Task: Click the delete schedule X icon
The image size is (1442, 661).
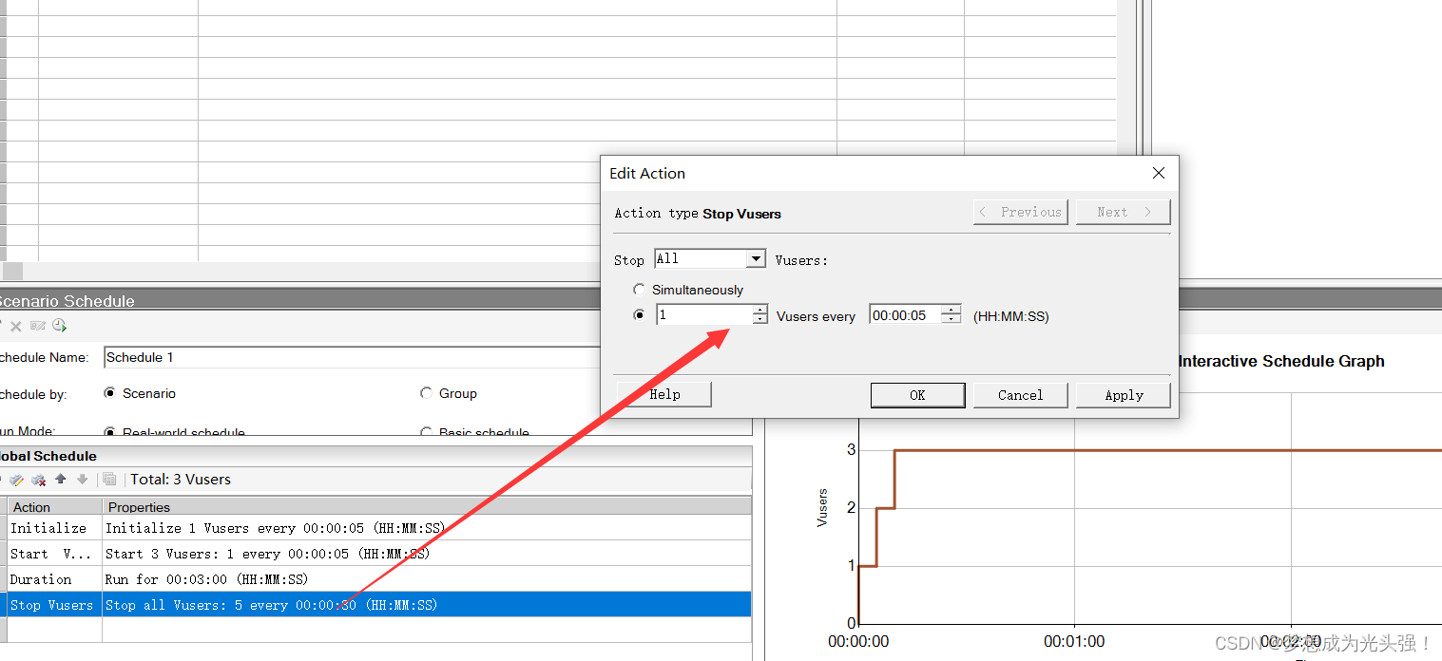Action: point(16,326)
